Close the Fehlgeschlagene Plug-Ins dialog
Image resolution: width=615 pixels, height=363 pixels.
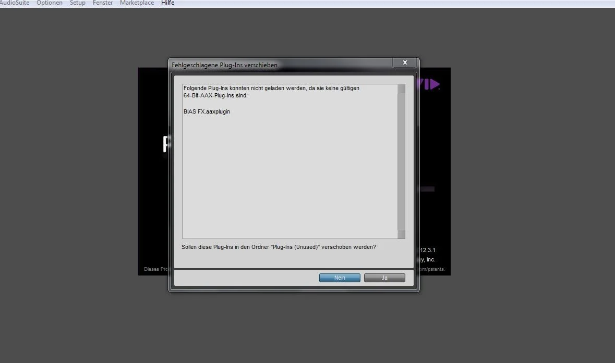(405, 62)
